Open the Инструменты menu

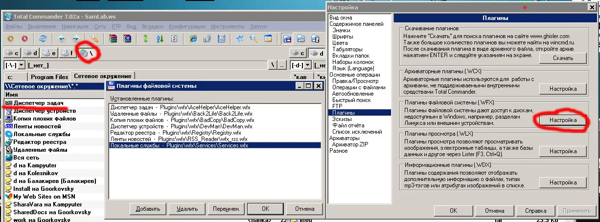[x=228, y=26]
